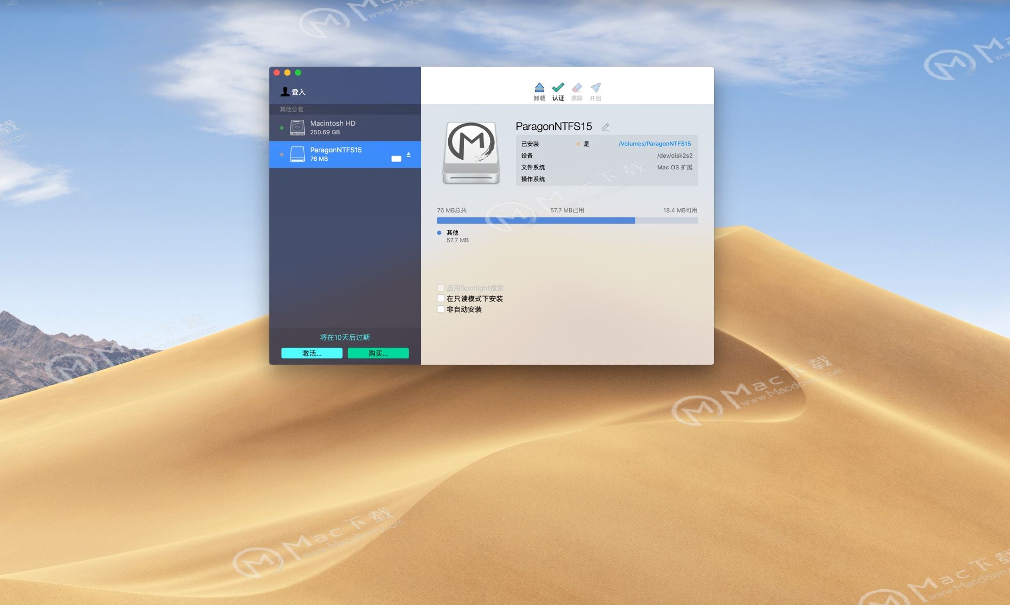Toggle the 启用Spotlight搜索 checkbox

click(441, 288)
